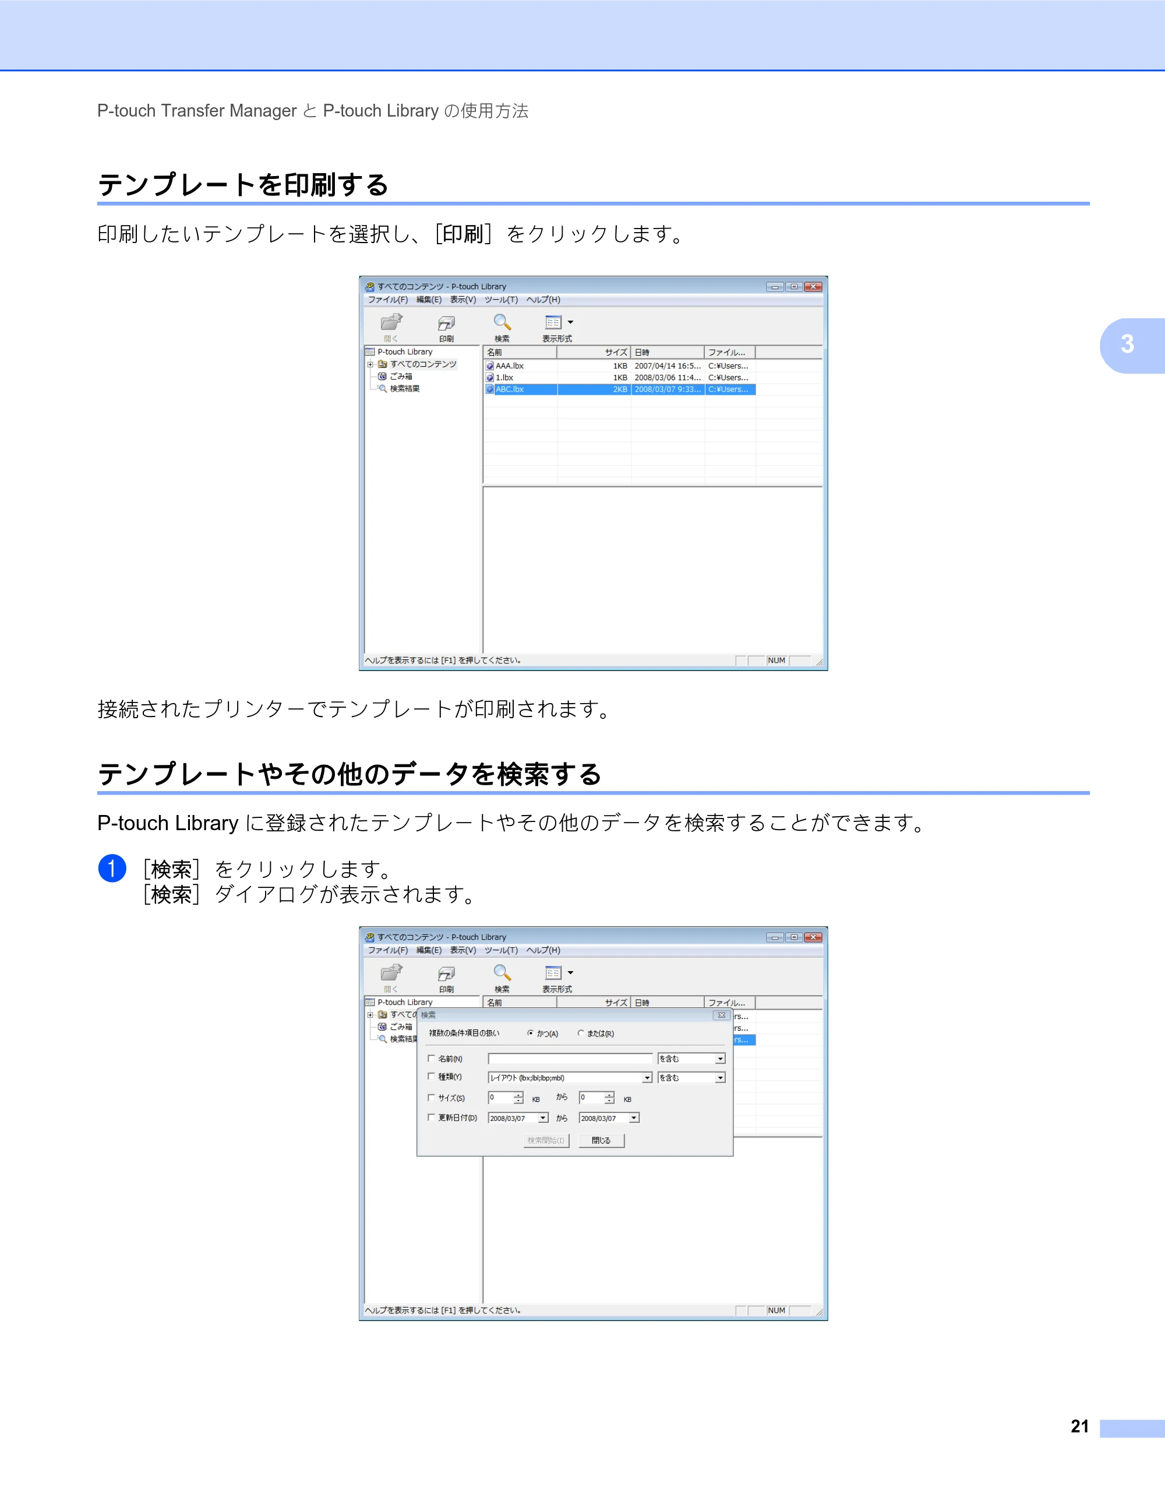Click first サイズ spinner's up arrow
Screen dimensions: 1165x1507
point(518,1094)
